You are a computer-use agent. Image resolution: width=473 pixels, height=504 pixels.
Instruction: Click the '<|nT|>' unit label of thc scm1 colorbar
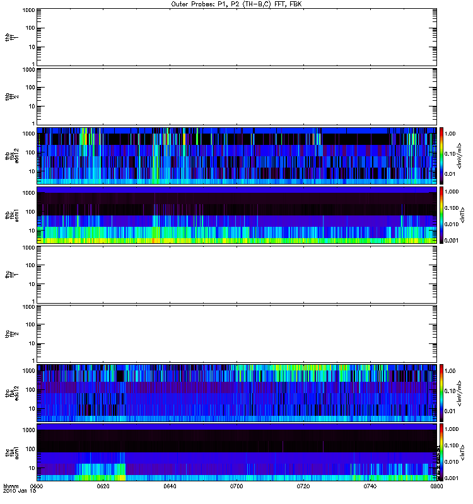click(462, 452)
